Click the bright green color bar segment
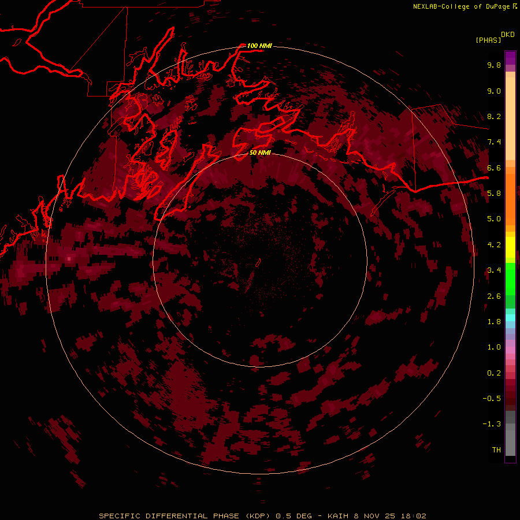The height and width of the screenshot is (520, 520). pyautogui.click(x=510, y=279)
